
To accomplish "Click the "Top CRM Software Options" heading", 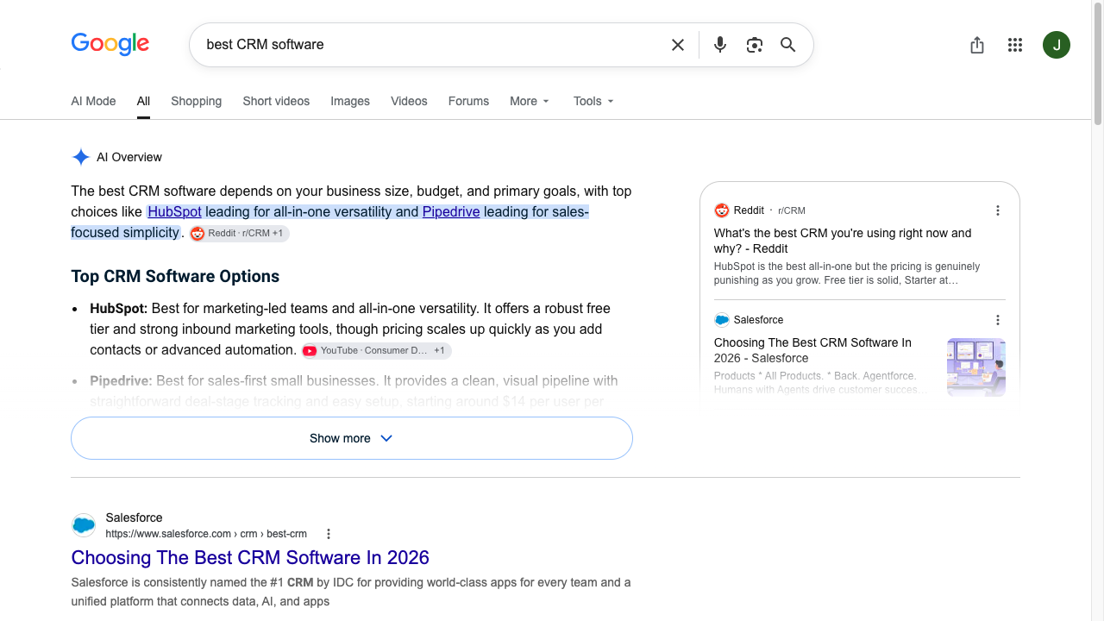I will (x=175, y=276).
